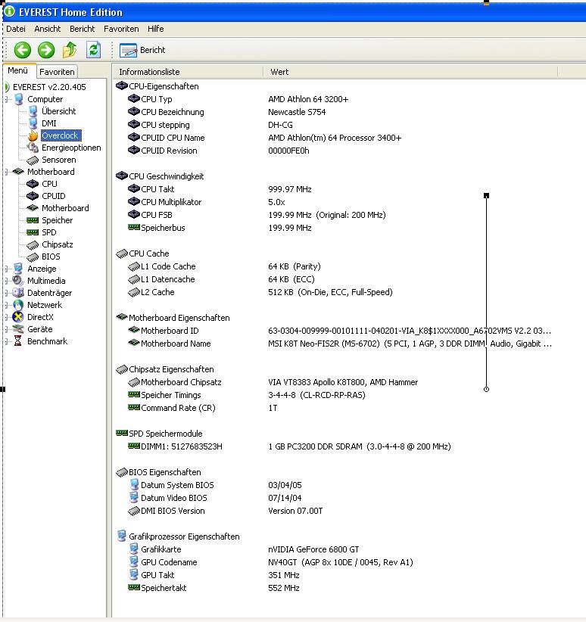Select the CPUID icon in the tree

(x=33, y=196)
